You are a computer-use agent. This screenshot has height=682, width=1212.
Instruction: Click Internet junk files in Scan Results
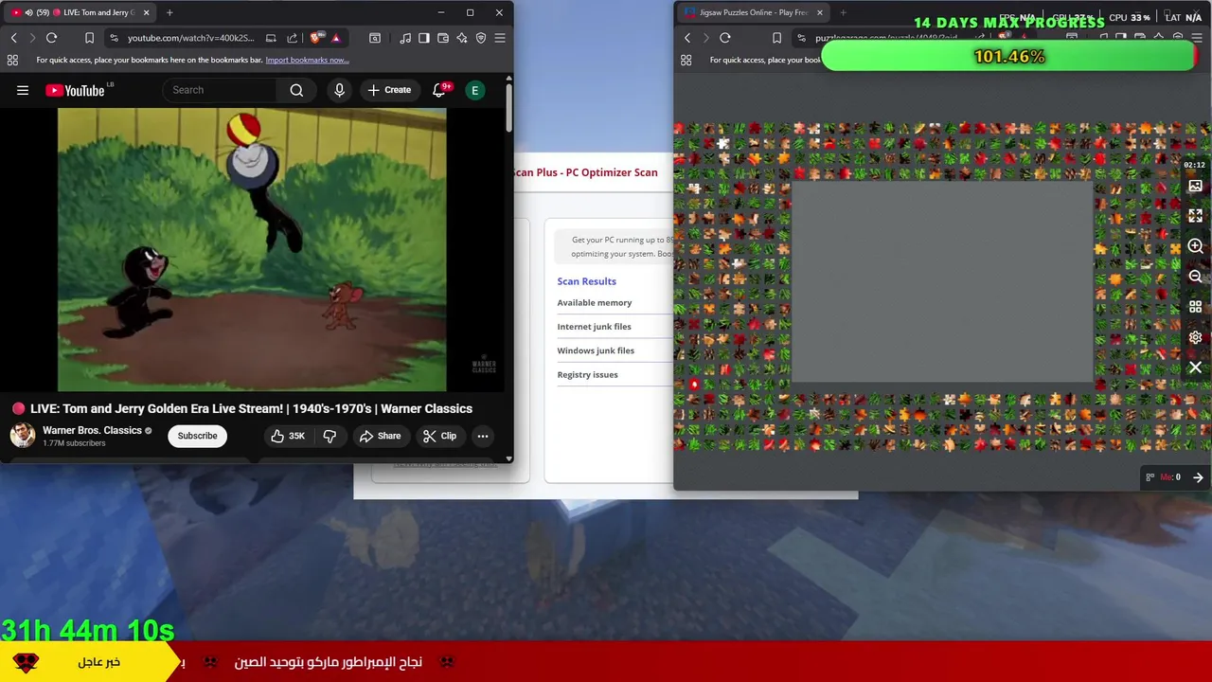594,327
